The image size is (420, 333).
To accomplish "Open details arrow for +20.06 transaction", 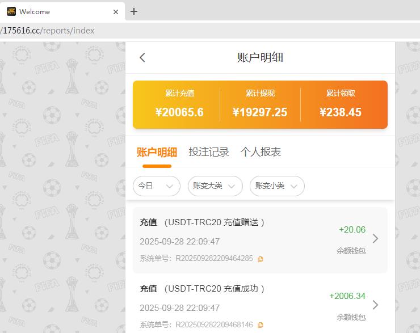I will coord(375,238).
